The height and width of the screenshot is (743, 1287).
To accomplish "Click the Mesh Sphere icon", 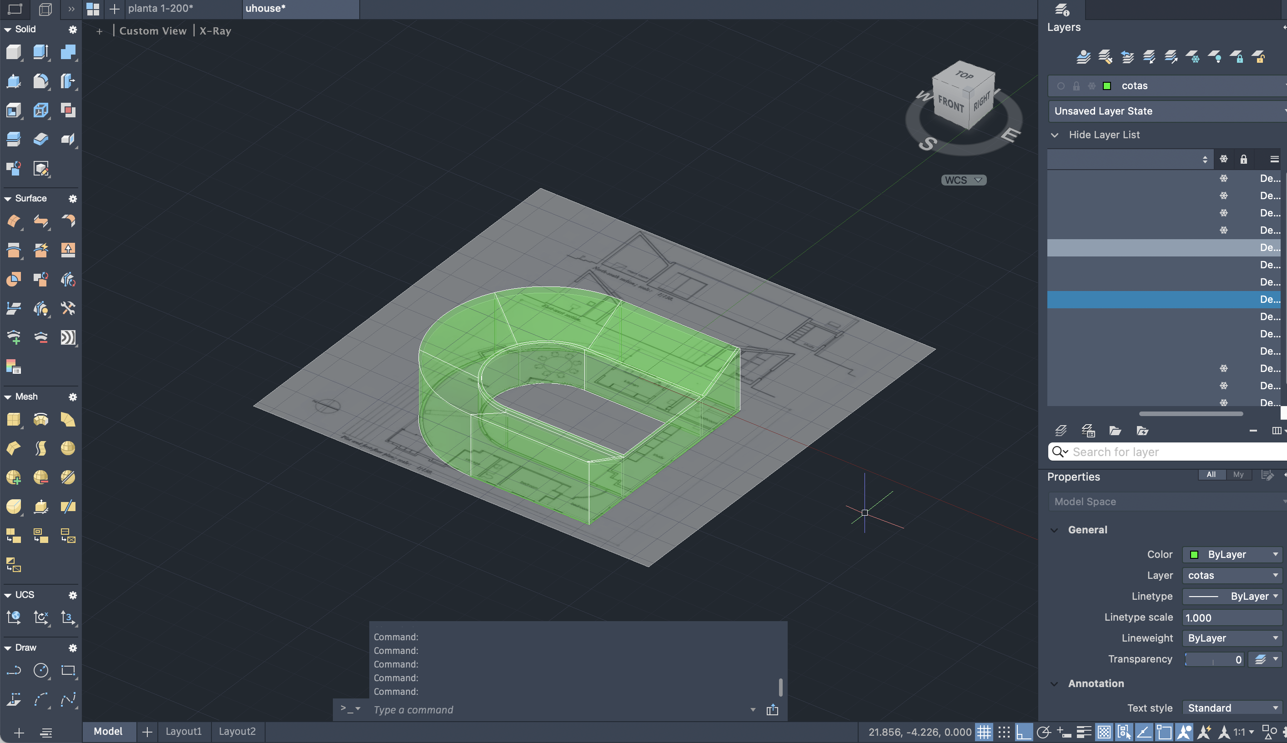I will (x=68, y=448).
